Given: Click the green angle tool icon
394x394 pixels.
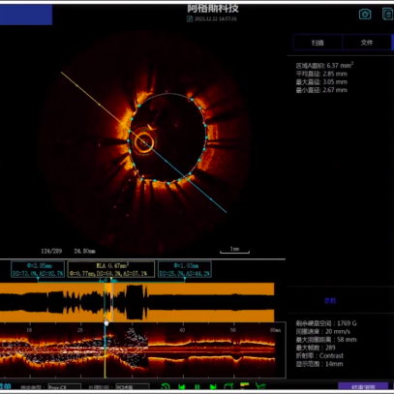Looking at the screenshot, I should point(260,386).
